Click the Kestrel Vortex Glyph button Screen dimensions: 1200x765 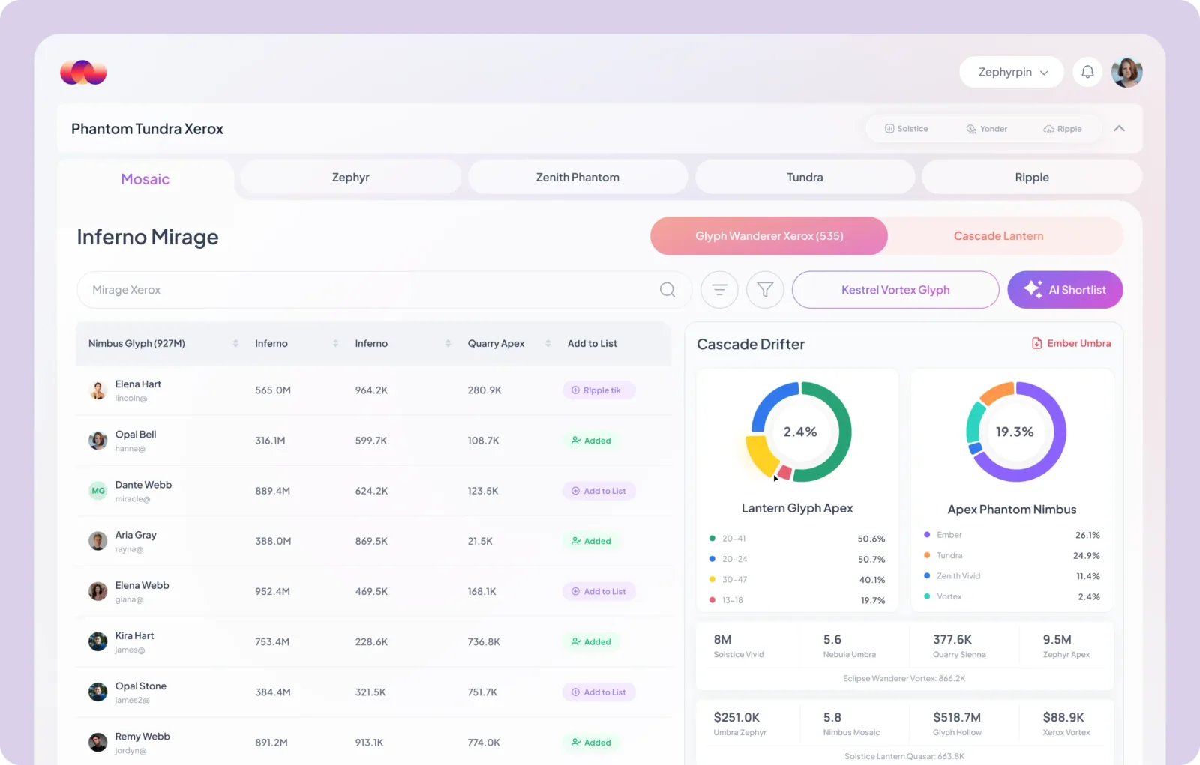(895, 290)
